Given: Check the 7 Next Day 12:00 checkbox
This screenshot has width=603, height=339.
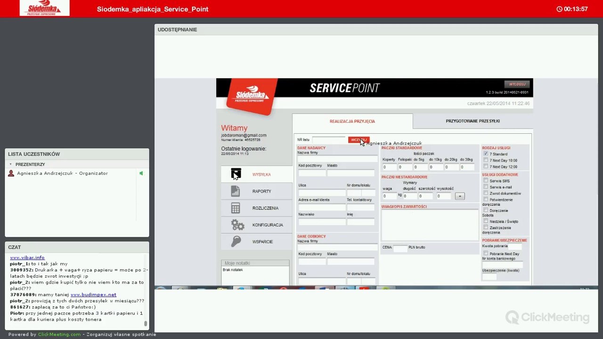Looking at the screenshot, I should click(486, 166).
